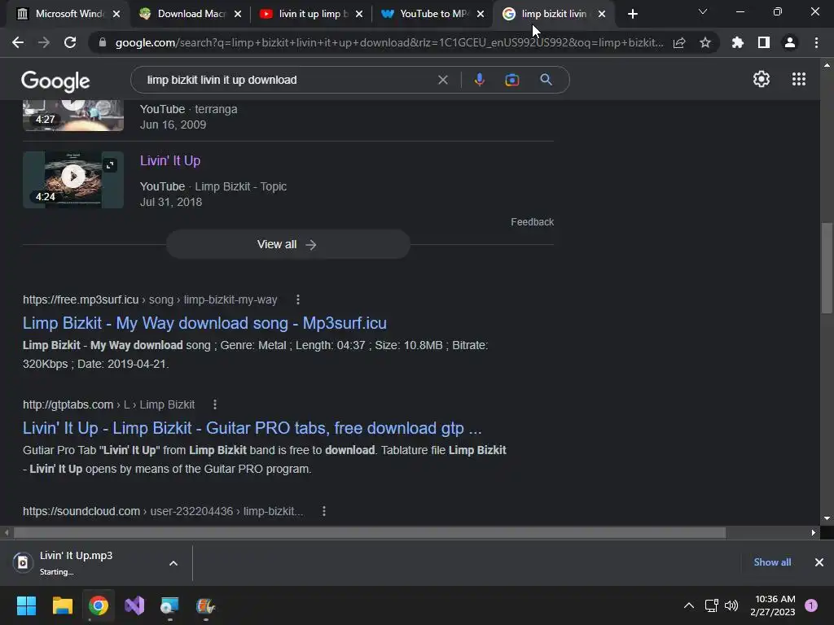Image resolution: width=834 pixels, height=625 pixels.
Task: Show all downloads
Action: 772,562
